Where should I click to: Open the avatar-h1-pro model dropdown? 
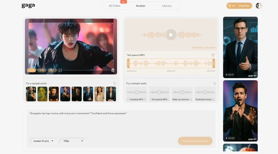tap(43, 141)
